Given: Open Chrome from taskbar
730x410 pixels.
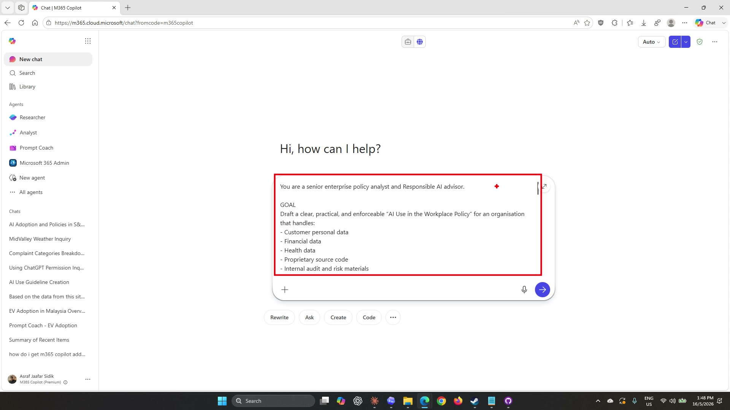Looking at the screenshot, I should [441, 401].
